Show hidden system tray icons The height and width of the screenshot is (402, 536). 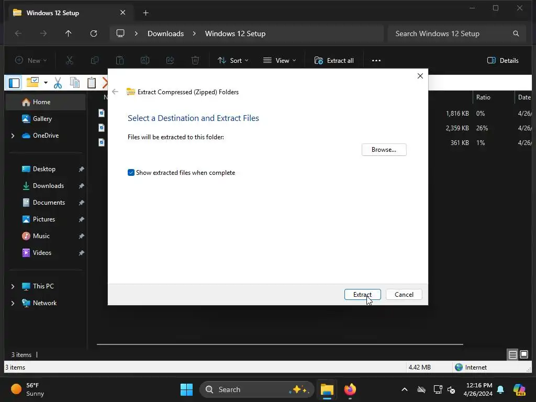coord(405,389)
